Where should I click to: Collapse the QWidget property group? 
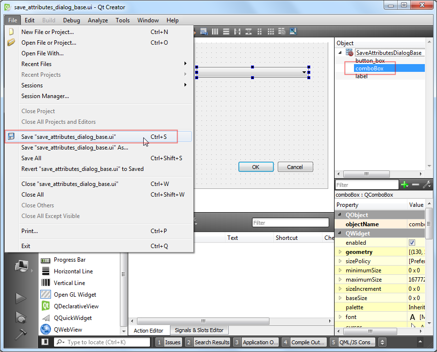tap(340, 233)
